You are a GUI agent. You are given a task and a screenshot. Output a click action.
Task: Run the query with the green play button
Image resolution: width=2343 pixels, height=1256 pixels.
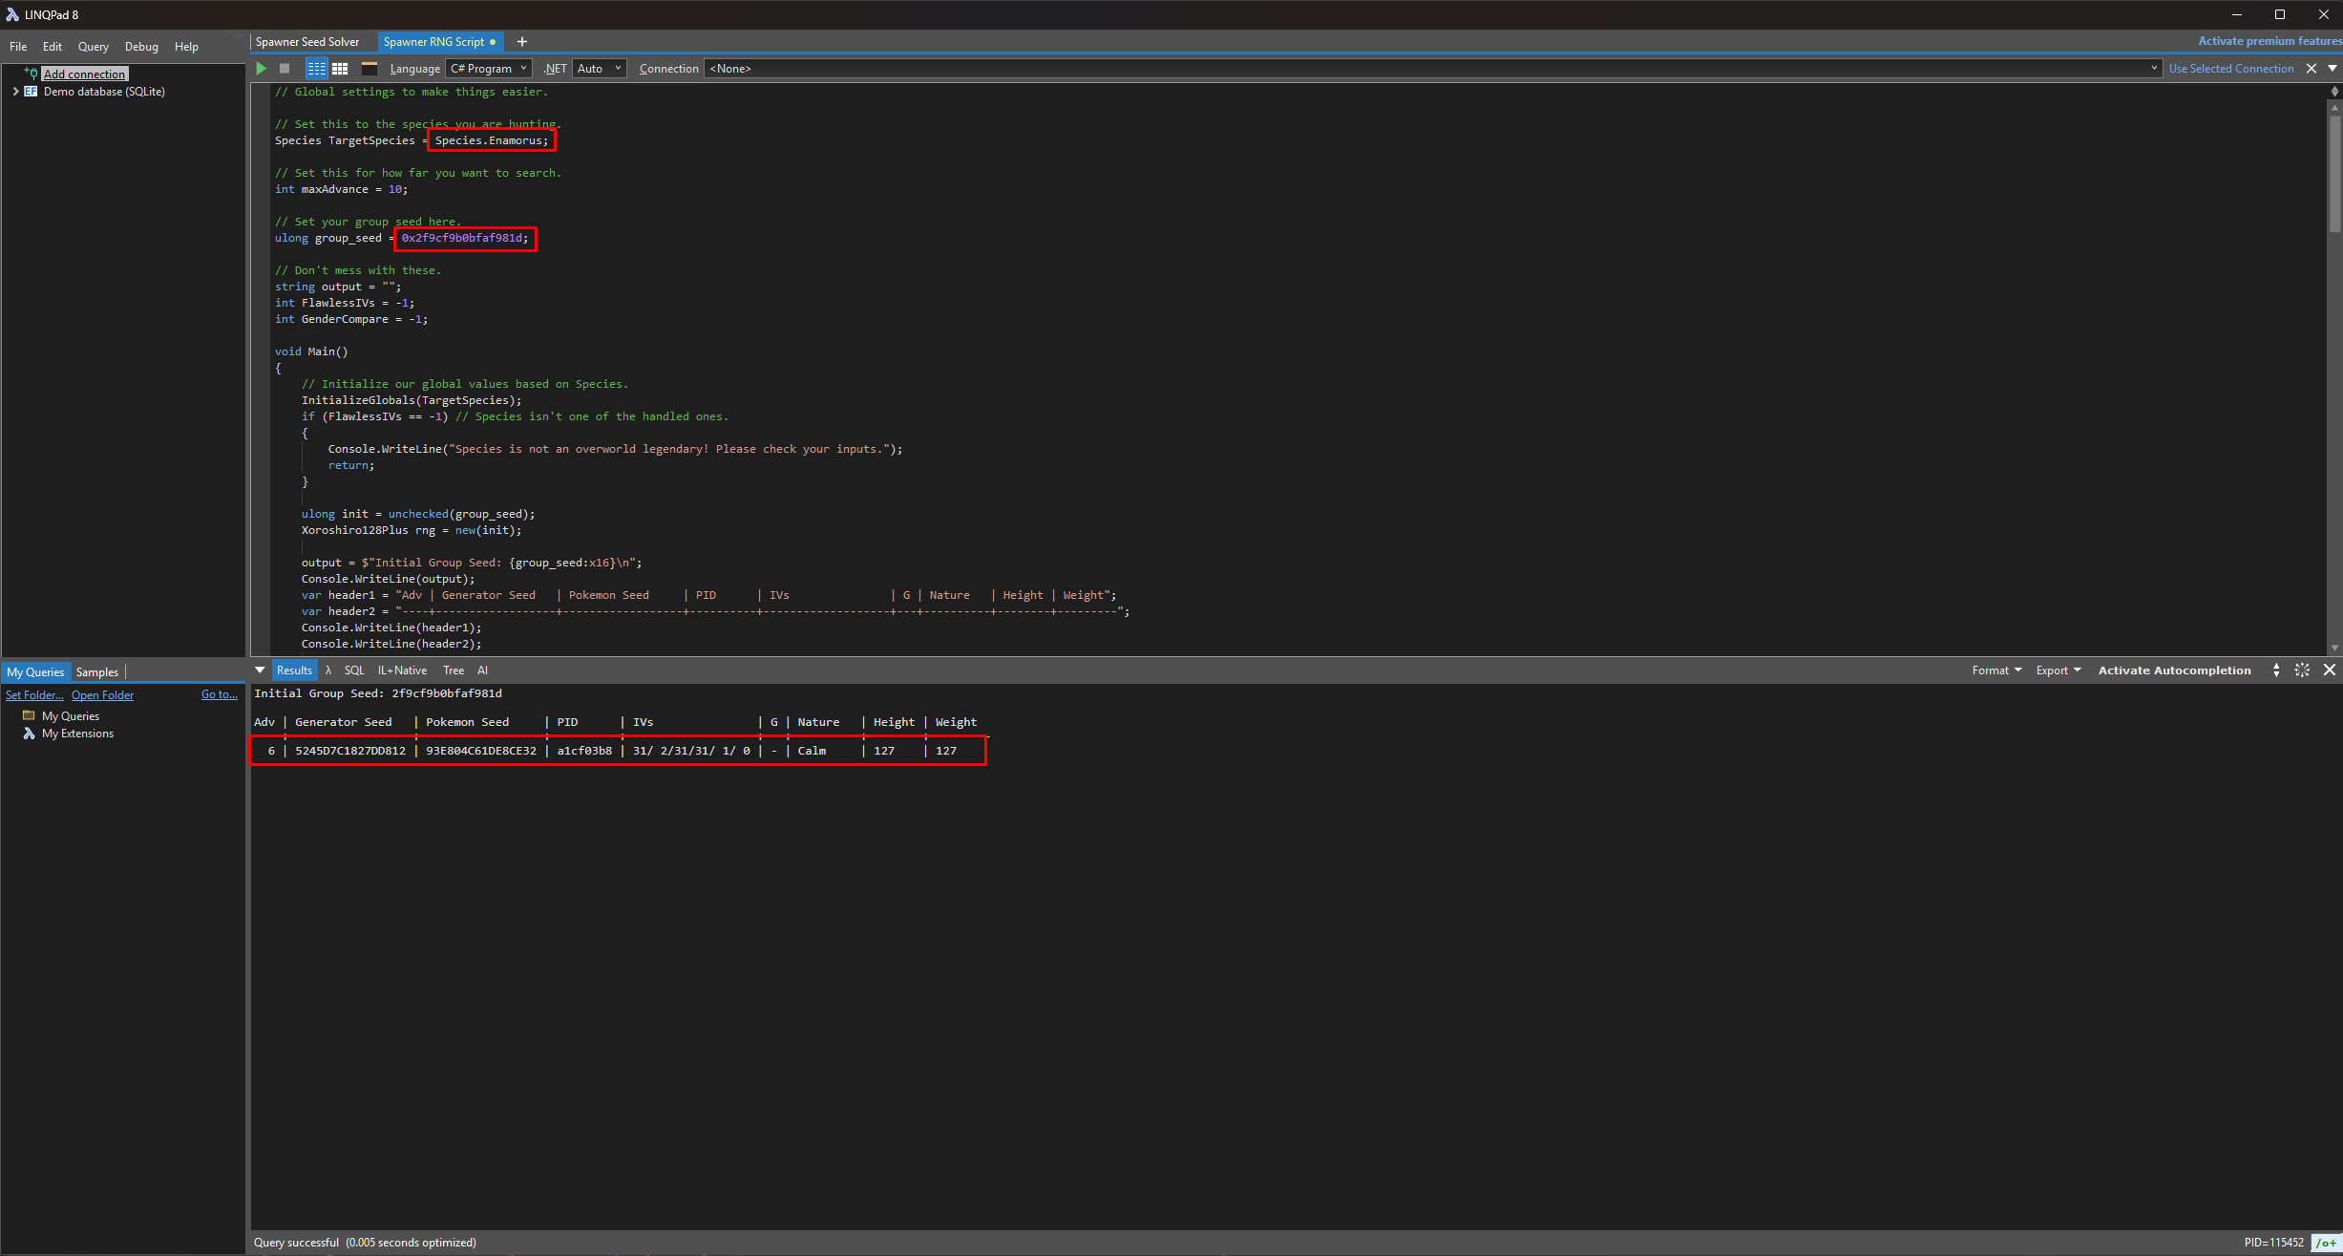[x=261, y=69]
